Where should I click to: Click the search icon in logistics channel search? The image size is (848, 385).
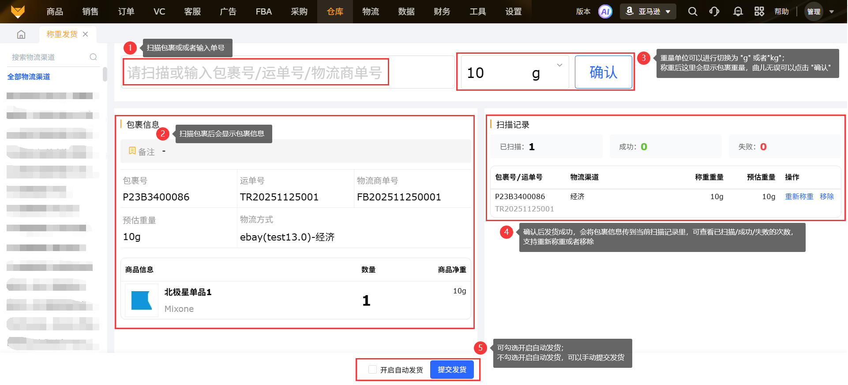[x=93, y=57]
